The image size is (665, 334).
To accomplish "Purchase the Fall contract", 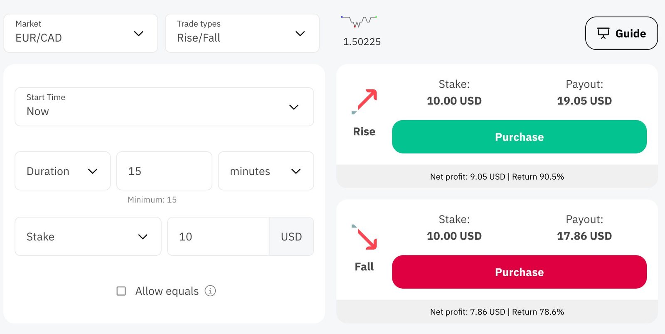I will coord(519,272).
